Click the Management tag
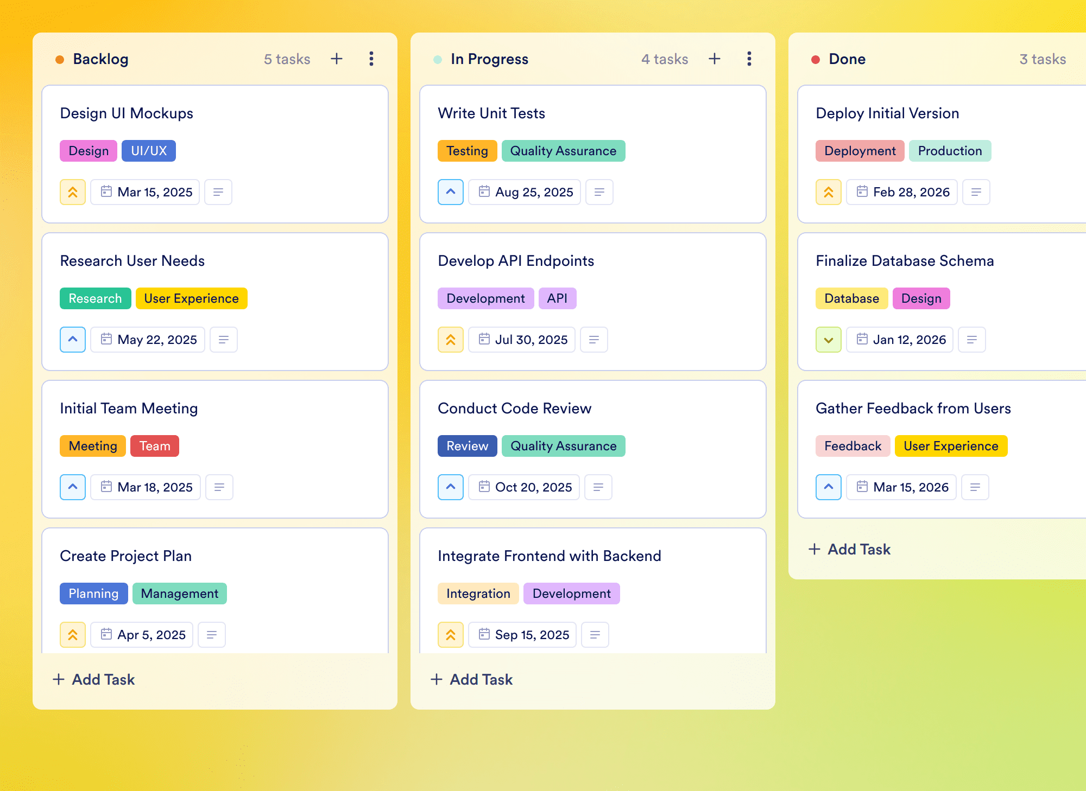 [180, 594]
